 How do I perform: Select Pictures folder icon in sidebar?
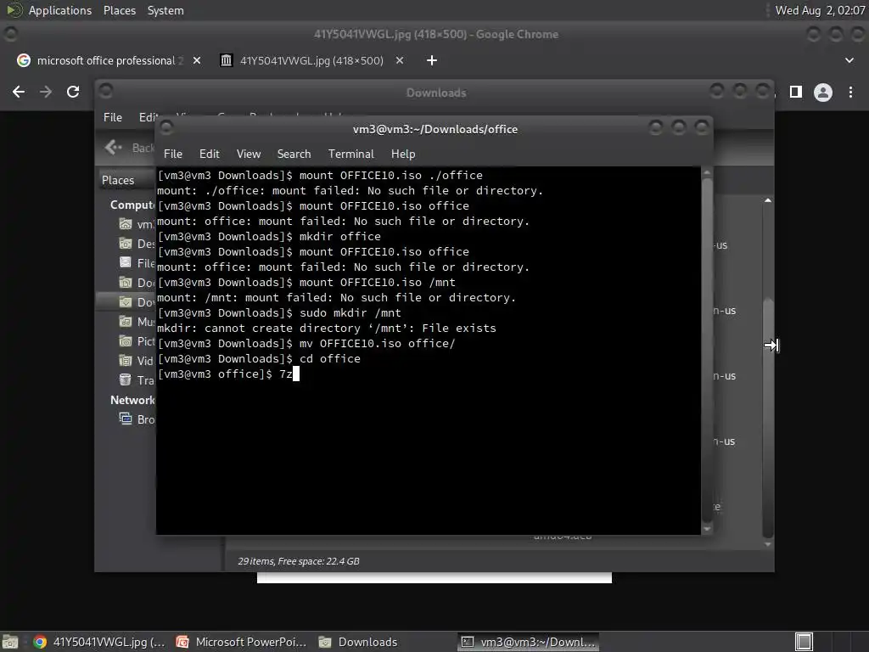(x=126, y=341)
